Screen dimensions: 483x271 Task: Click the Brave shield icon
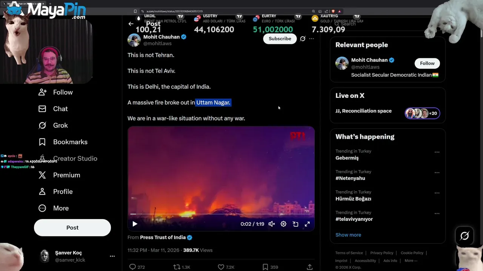pos(333,11)
